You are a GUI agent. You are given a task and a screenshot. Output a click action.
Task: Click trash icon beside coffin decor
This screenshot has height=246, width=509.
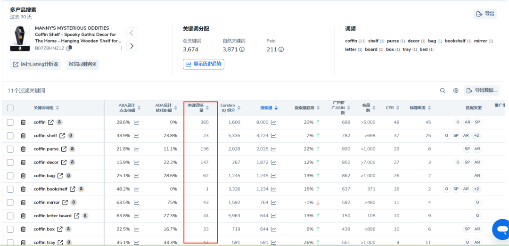click(23, 162)
